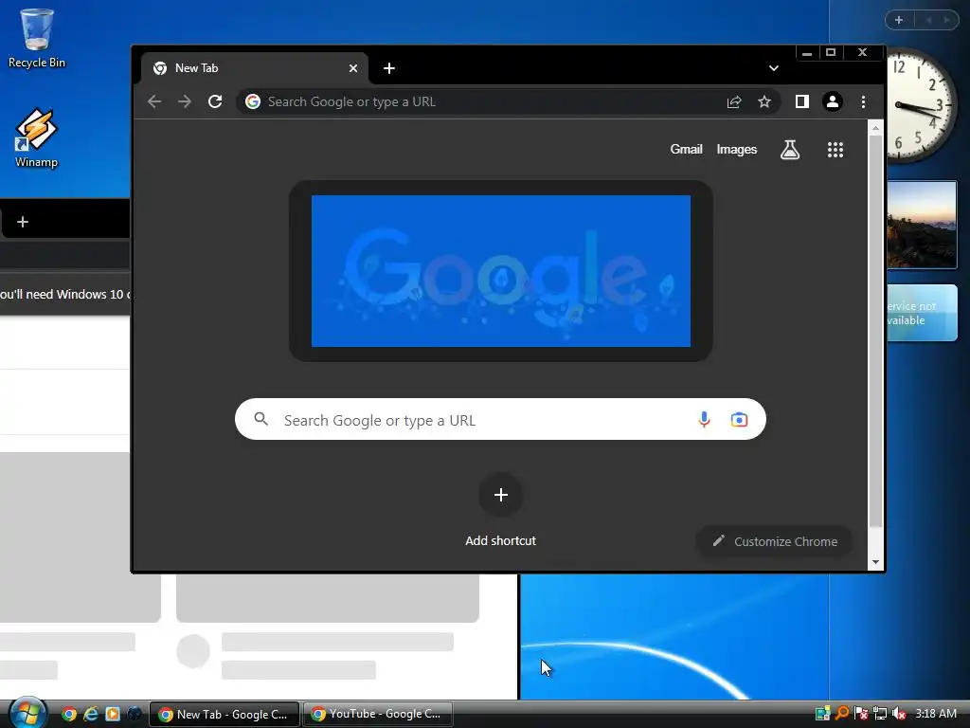970x728 pixels.
Task: Focus the Google search box on page
Action: tap(500, 420)
